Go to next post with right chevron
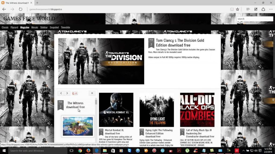 pyautogui.click(x=67, y=93)
